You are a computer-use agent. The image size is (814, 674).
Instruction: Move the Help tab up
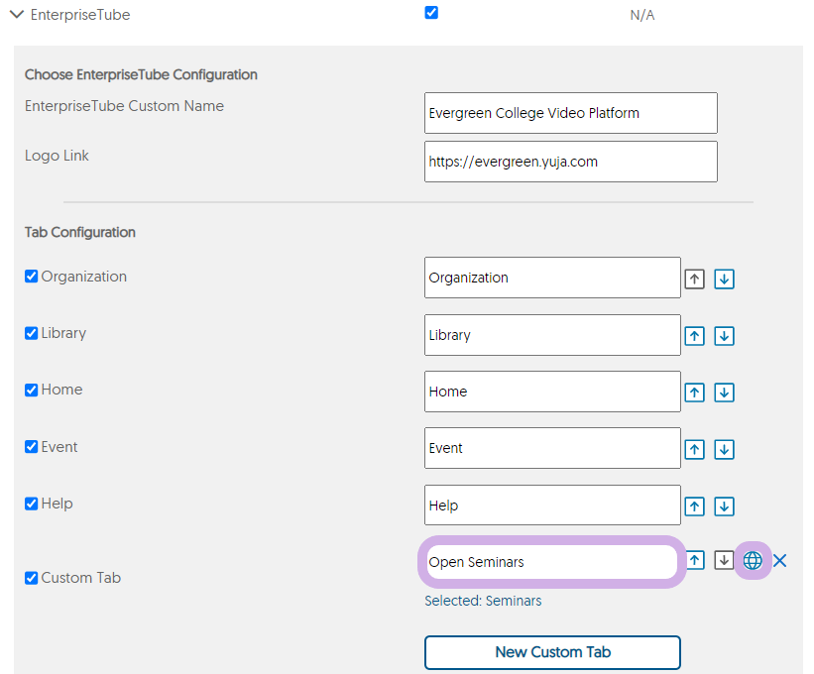coord(695,505)
